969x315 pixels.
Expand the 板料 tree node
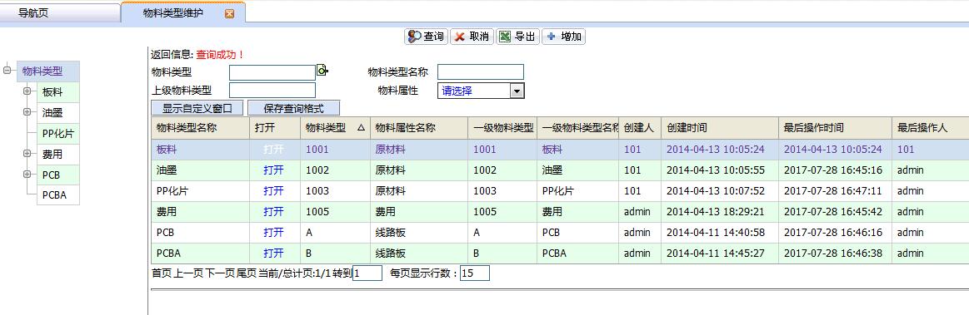27,91
